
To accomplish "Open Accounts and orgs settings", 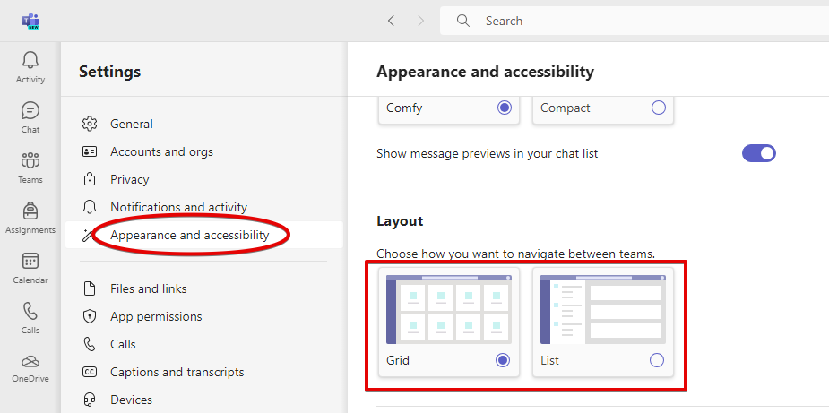I will [x=161, y=151].
